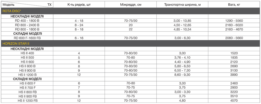Select the Міжряддя, см column header
Image resolution: width=261 pixels, height=104 pixels.
(131, 5)
